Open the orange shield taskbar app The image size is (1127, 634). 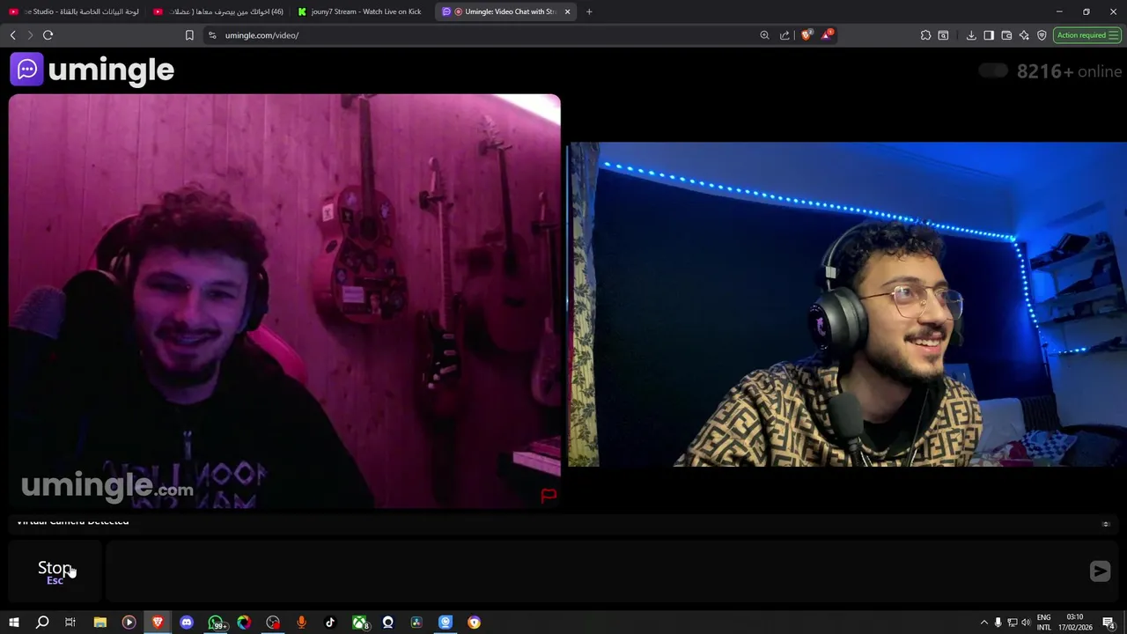pyautogui.click(x=475, y=623)
